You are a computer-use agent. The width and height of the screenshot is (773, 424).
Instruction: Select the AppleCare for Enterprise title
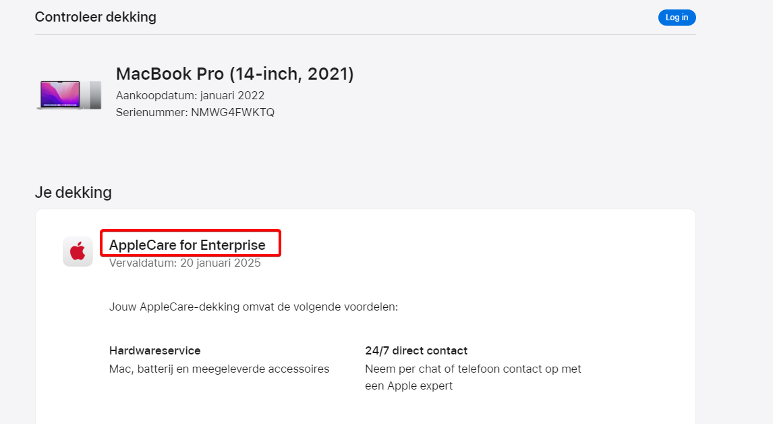(188, 244)
